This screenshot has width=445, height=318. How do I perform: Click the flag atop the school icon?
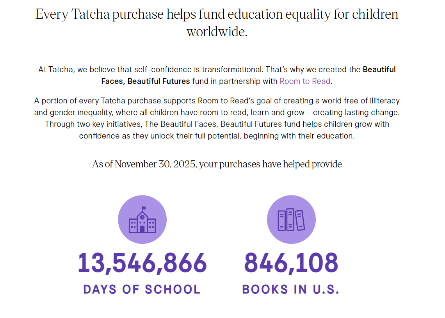[144, 208]
